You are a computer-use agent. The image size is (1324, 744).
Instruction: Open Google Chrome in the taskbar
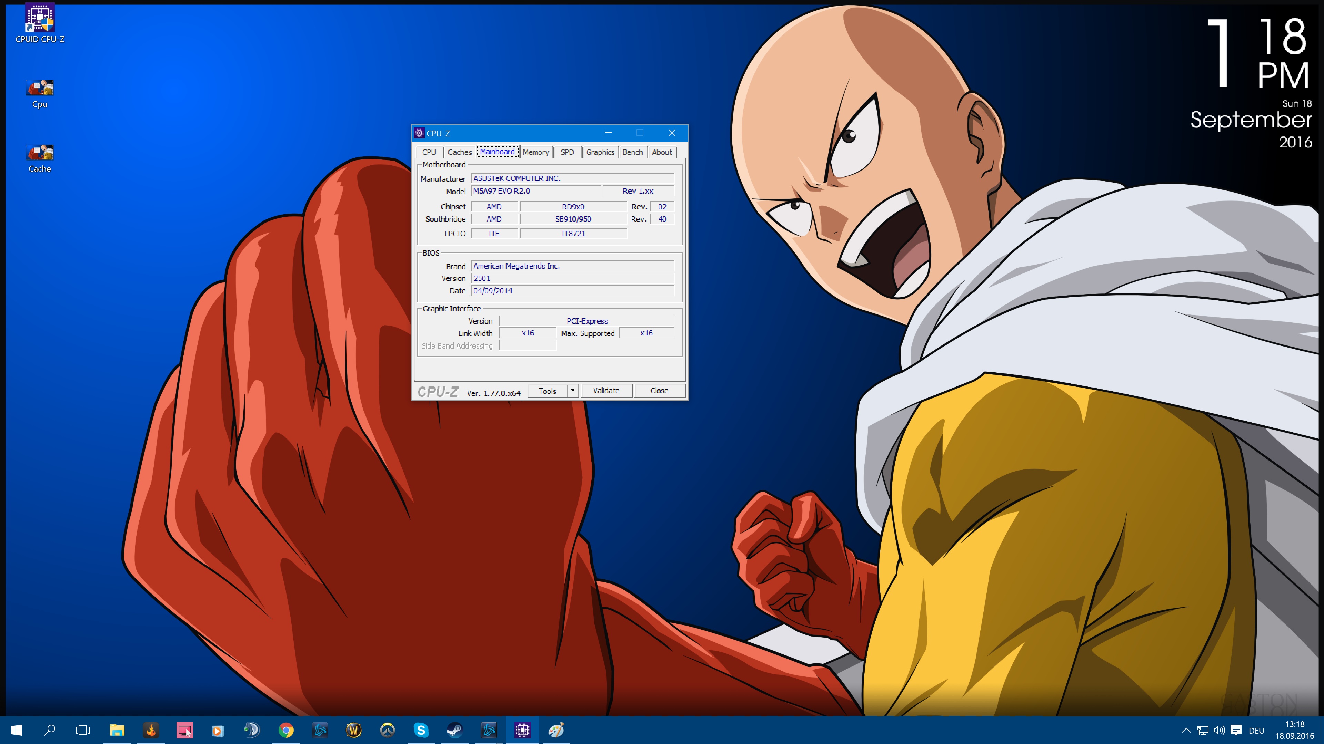pyautogui.click(x=286, y=730)
